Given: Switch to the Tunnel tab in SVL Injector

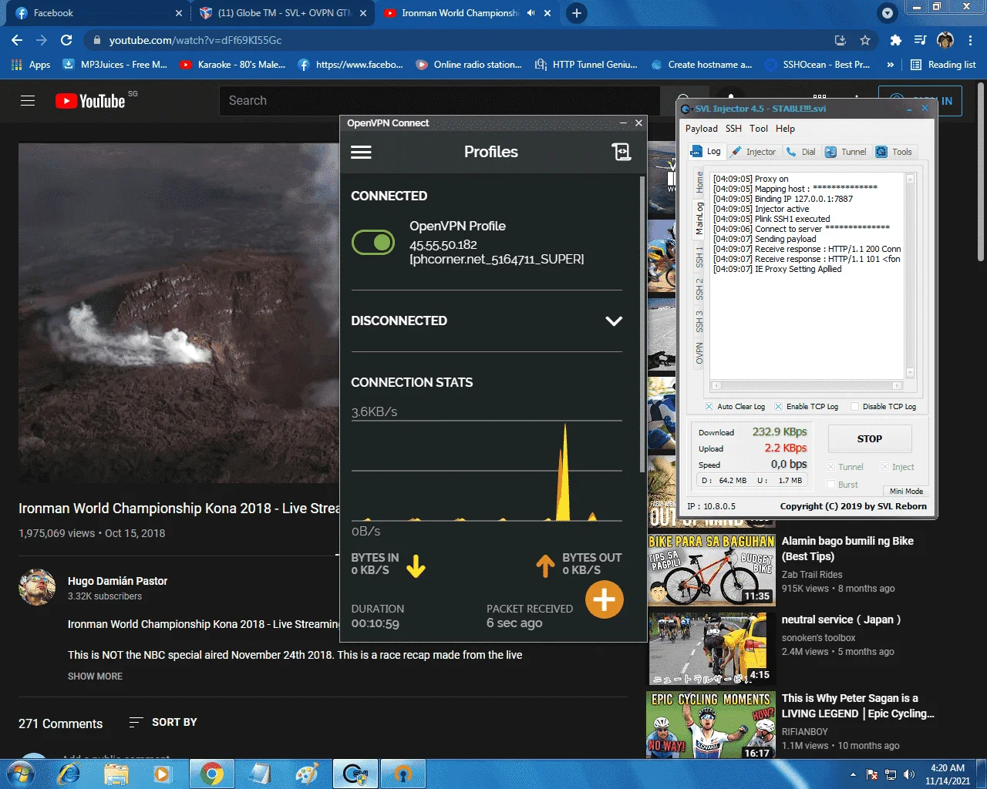Looking at the screenshot, I should click(845, 152).
